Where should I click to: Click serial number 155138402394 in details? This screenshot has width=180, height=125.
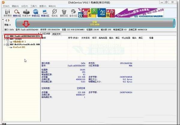(126, 63)
